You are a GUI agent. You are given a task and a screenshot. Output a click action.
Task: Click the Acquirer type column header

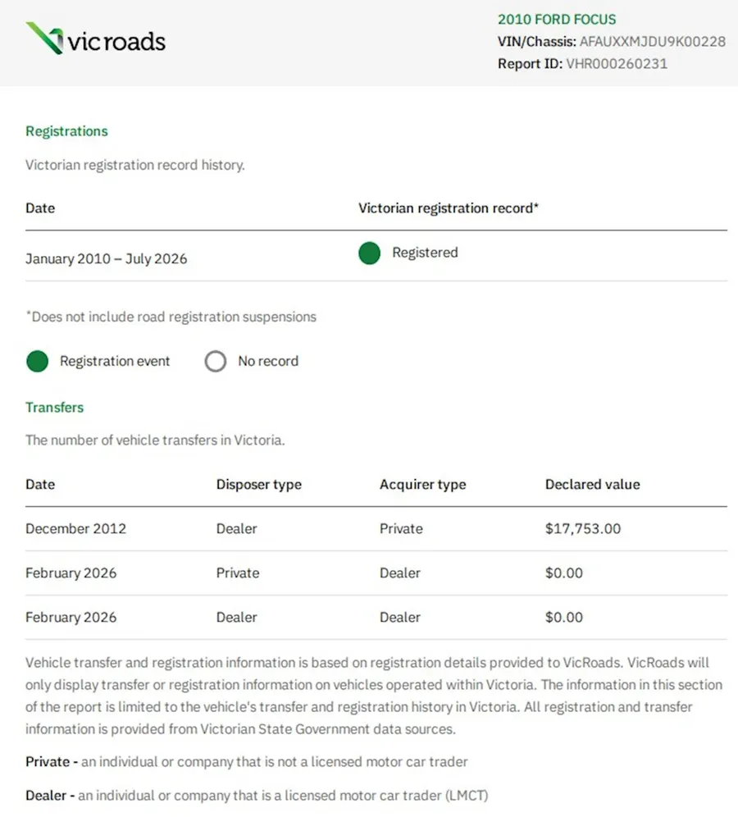click(x=423, y=485)
